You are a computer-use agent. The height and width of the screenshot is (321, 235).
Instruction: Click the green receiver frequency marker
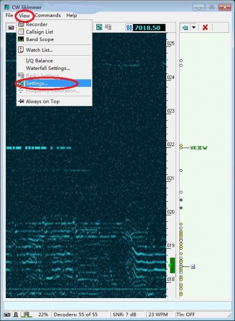(x=172, y=265)
